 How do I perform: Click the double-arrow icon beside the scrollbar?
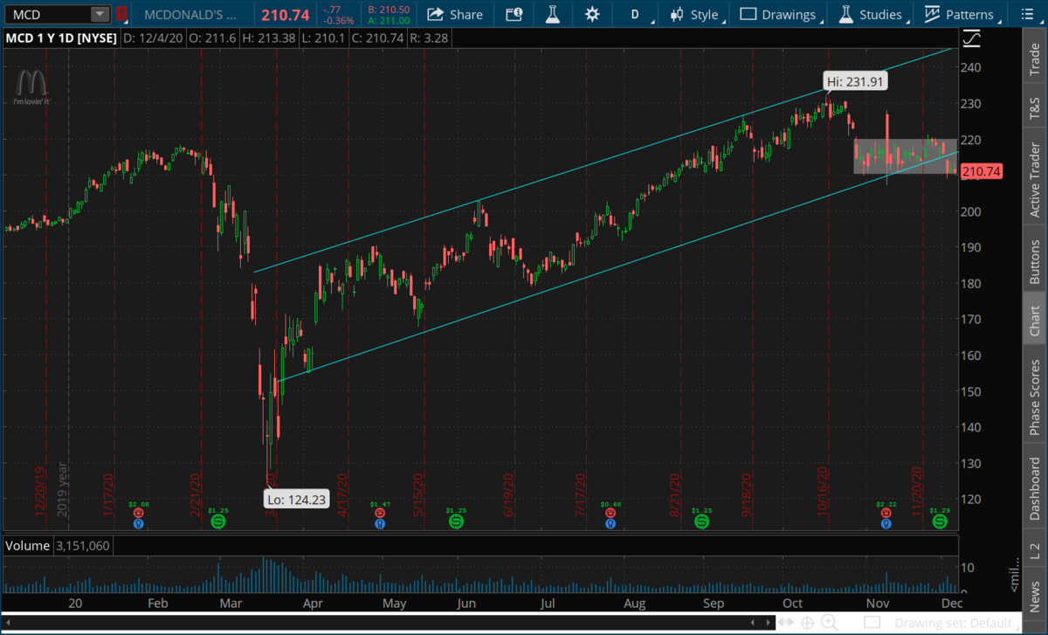point(786,624)
